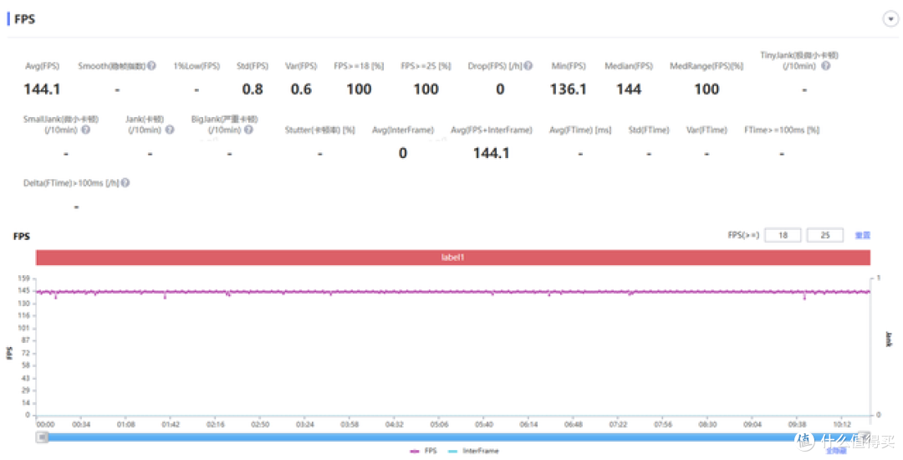This screenshot has width=903, height=460.
Task: Click the Avg(FPS) value 144.1
Action: point(42,89)
